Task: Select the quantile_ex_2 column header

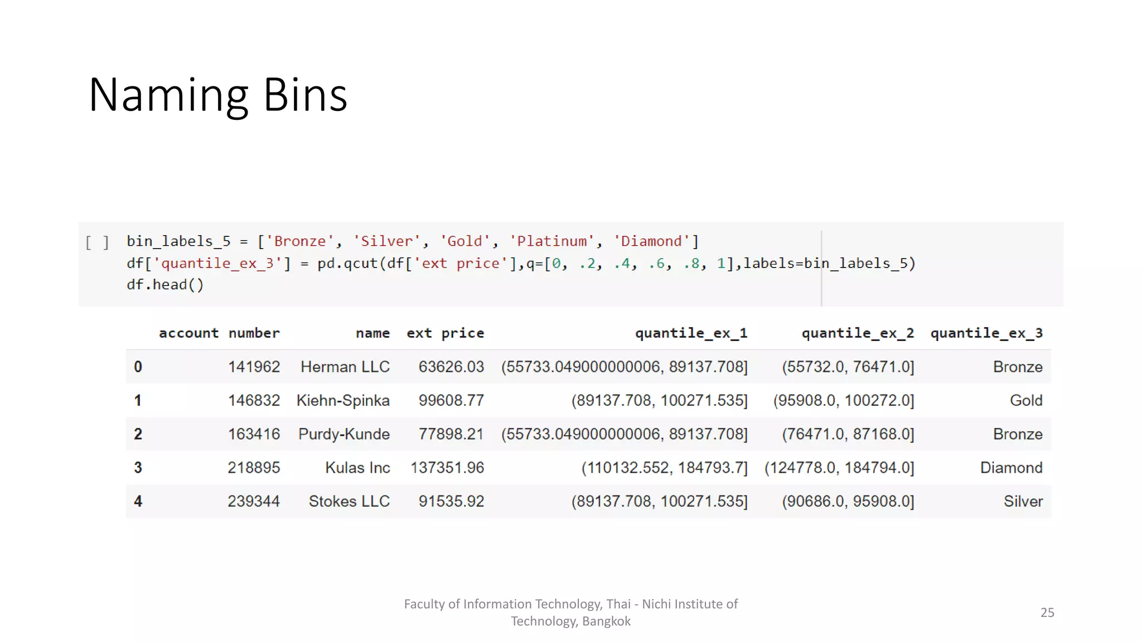Action: 858,333
